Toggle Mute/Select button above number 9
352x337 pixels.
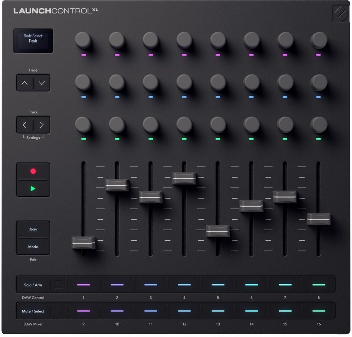coord(83,311)
